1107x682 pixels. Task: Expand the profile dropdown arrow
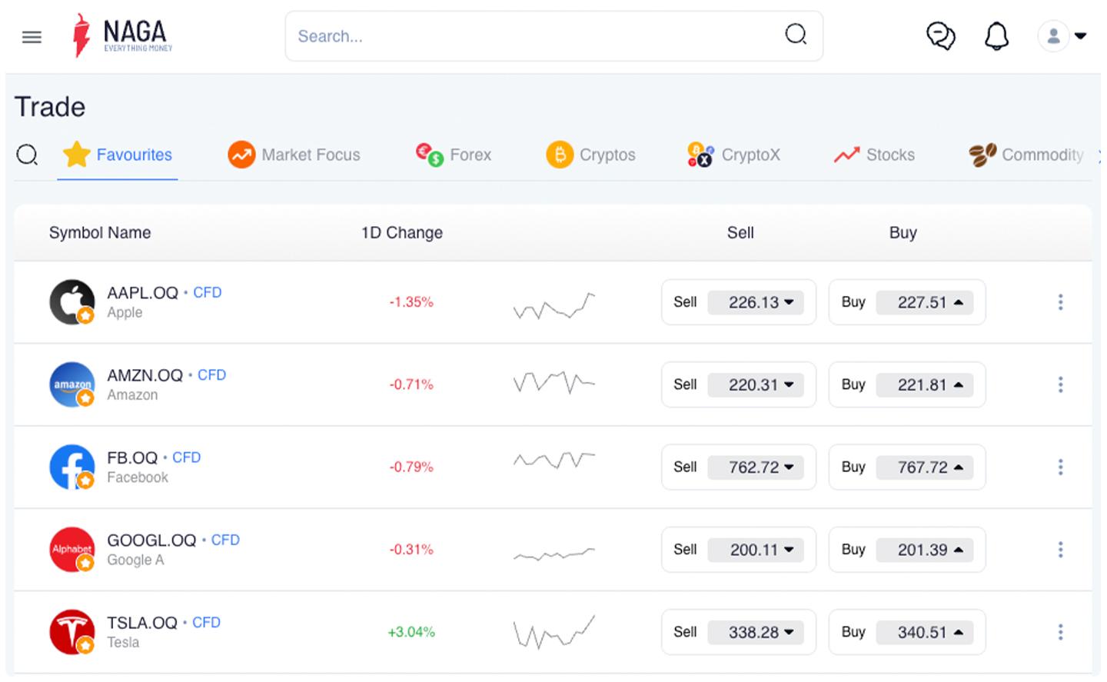click(1080, 35)
